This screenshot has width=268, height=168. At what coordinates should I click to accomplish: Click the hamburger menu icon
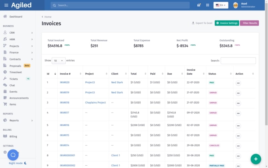click(x=6, y=5)
